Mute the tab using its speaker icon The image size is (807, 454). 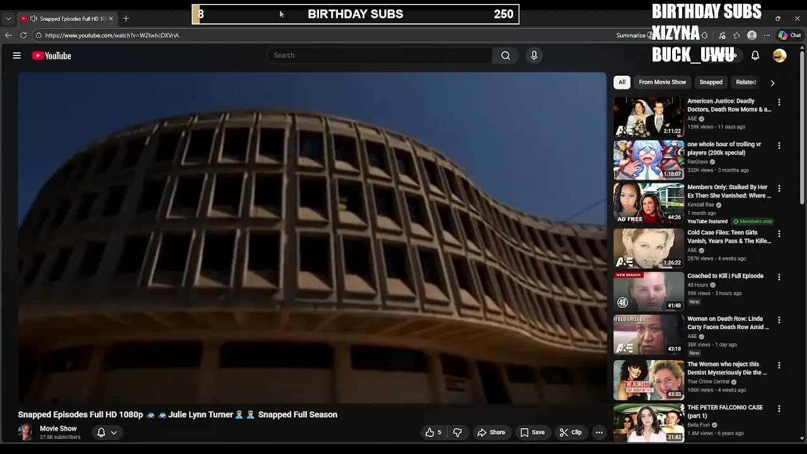[33, 18]
